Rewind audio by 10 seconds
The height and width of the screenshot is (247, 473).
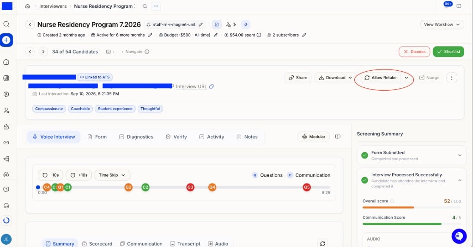50,175
